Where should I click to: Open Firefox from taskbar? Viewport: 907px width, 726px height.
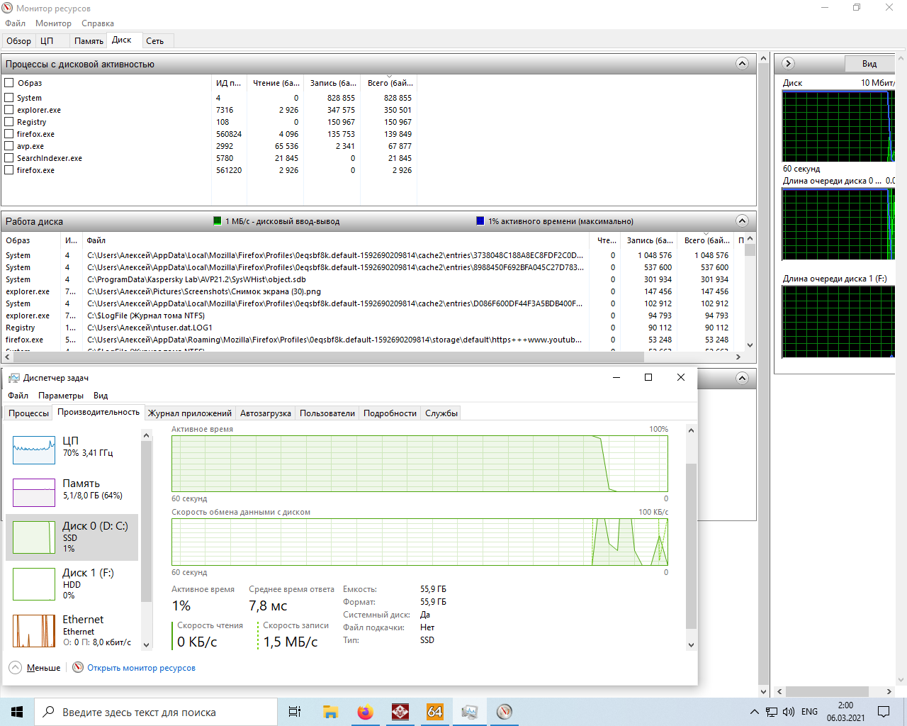click(365, 712)
